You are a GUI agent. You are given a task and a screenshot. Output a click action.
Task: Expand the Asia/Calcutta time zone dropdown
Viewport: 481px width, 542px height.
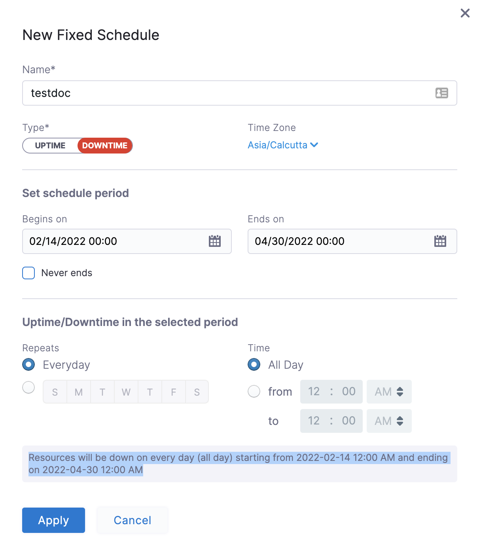(x=283, y=145)
